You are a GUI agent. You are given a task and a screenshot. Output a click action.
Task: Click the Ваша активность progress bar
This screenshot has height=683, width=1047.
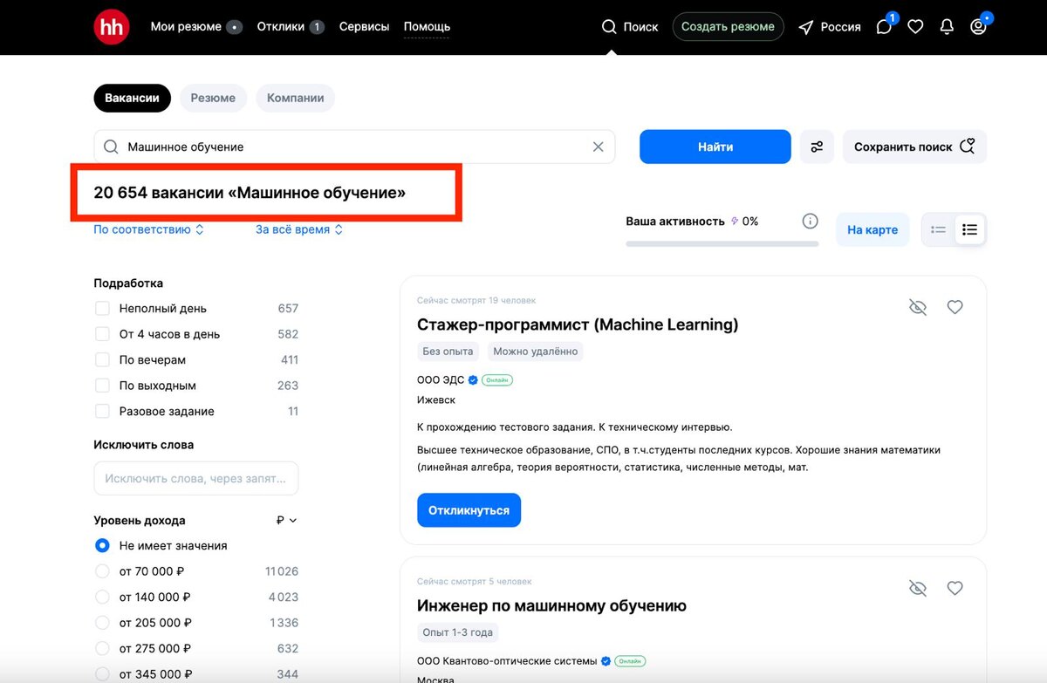(722, 243)
